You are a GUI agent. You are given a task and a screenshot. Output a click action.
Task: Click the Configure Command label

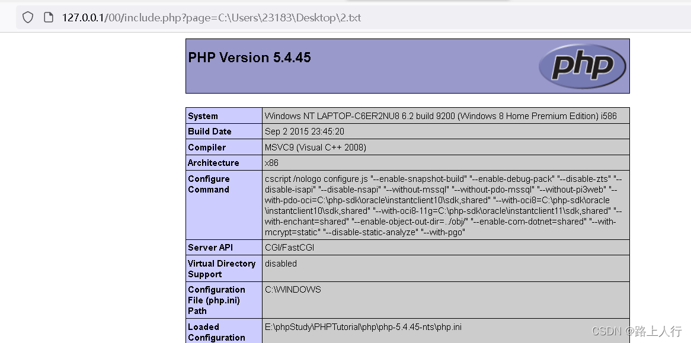click(209, 184)
